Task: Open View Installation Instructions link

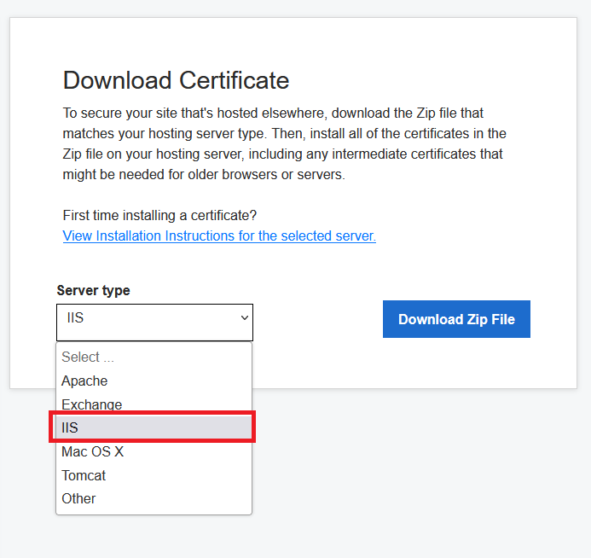Action: click(x=219, y=235)
